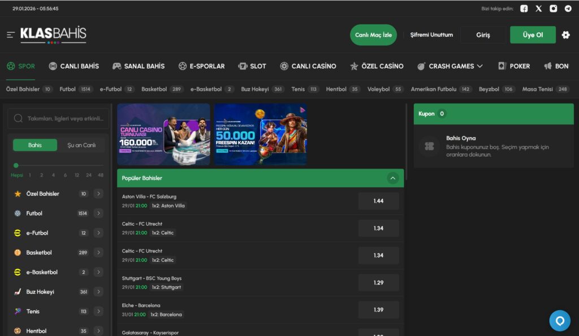Open the Buz Hokeyi 361 sport filter
The width and height of the screenshot is (579, 336).
point(262,89)
